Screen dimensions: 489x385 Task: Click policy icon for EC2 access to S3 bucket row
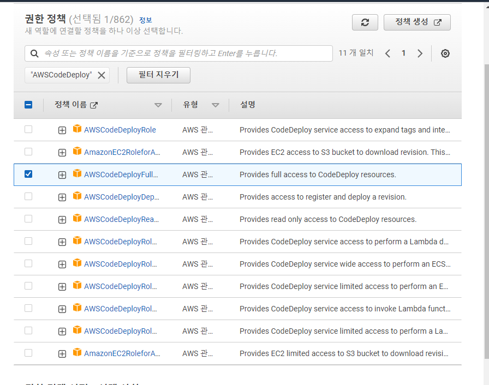click(77, 151)
